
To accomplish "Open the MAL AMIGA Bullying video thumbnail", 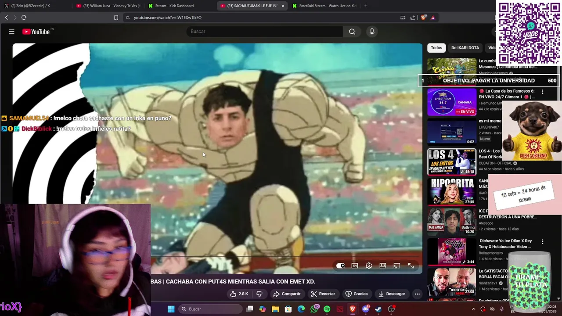I will 452,222.
